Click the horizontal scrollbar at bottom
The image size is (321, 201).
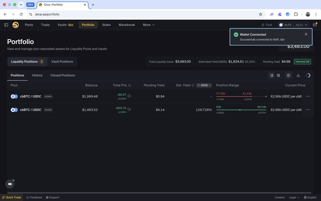pos(159,193)
